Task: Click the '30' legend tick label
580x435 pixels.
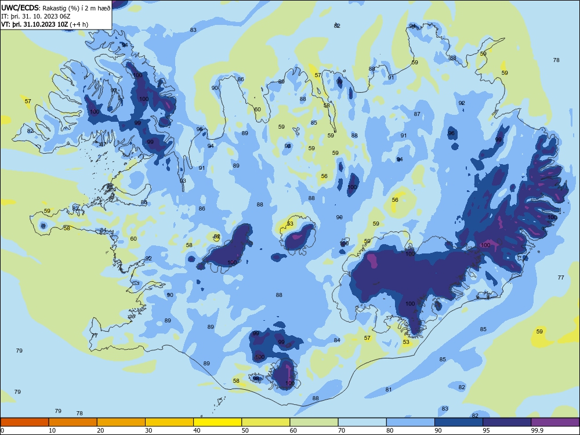Action: pyautogui.click(x=148, y=430)
